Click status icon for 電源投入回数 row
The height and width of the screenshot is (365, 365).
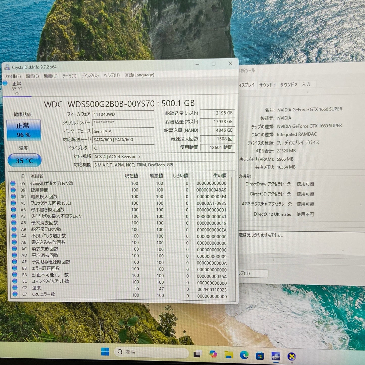tap(13, 197)
